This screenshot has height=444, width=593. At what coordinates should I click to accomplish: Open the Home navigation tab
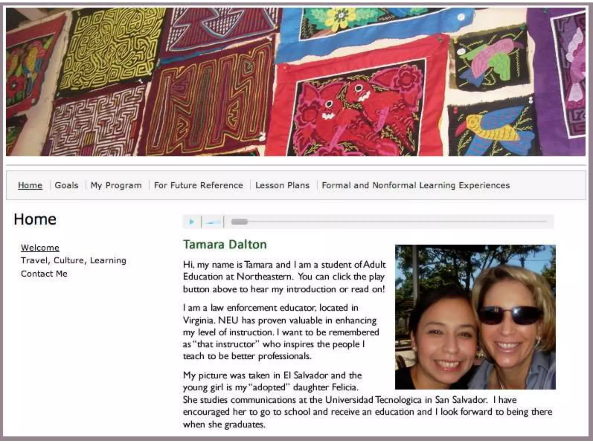coord(30,185)
